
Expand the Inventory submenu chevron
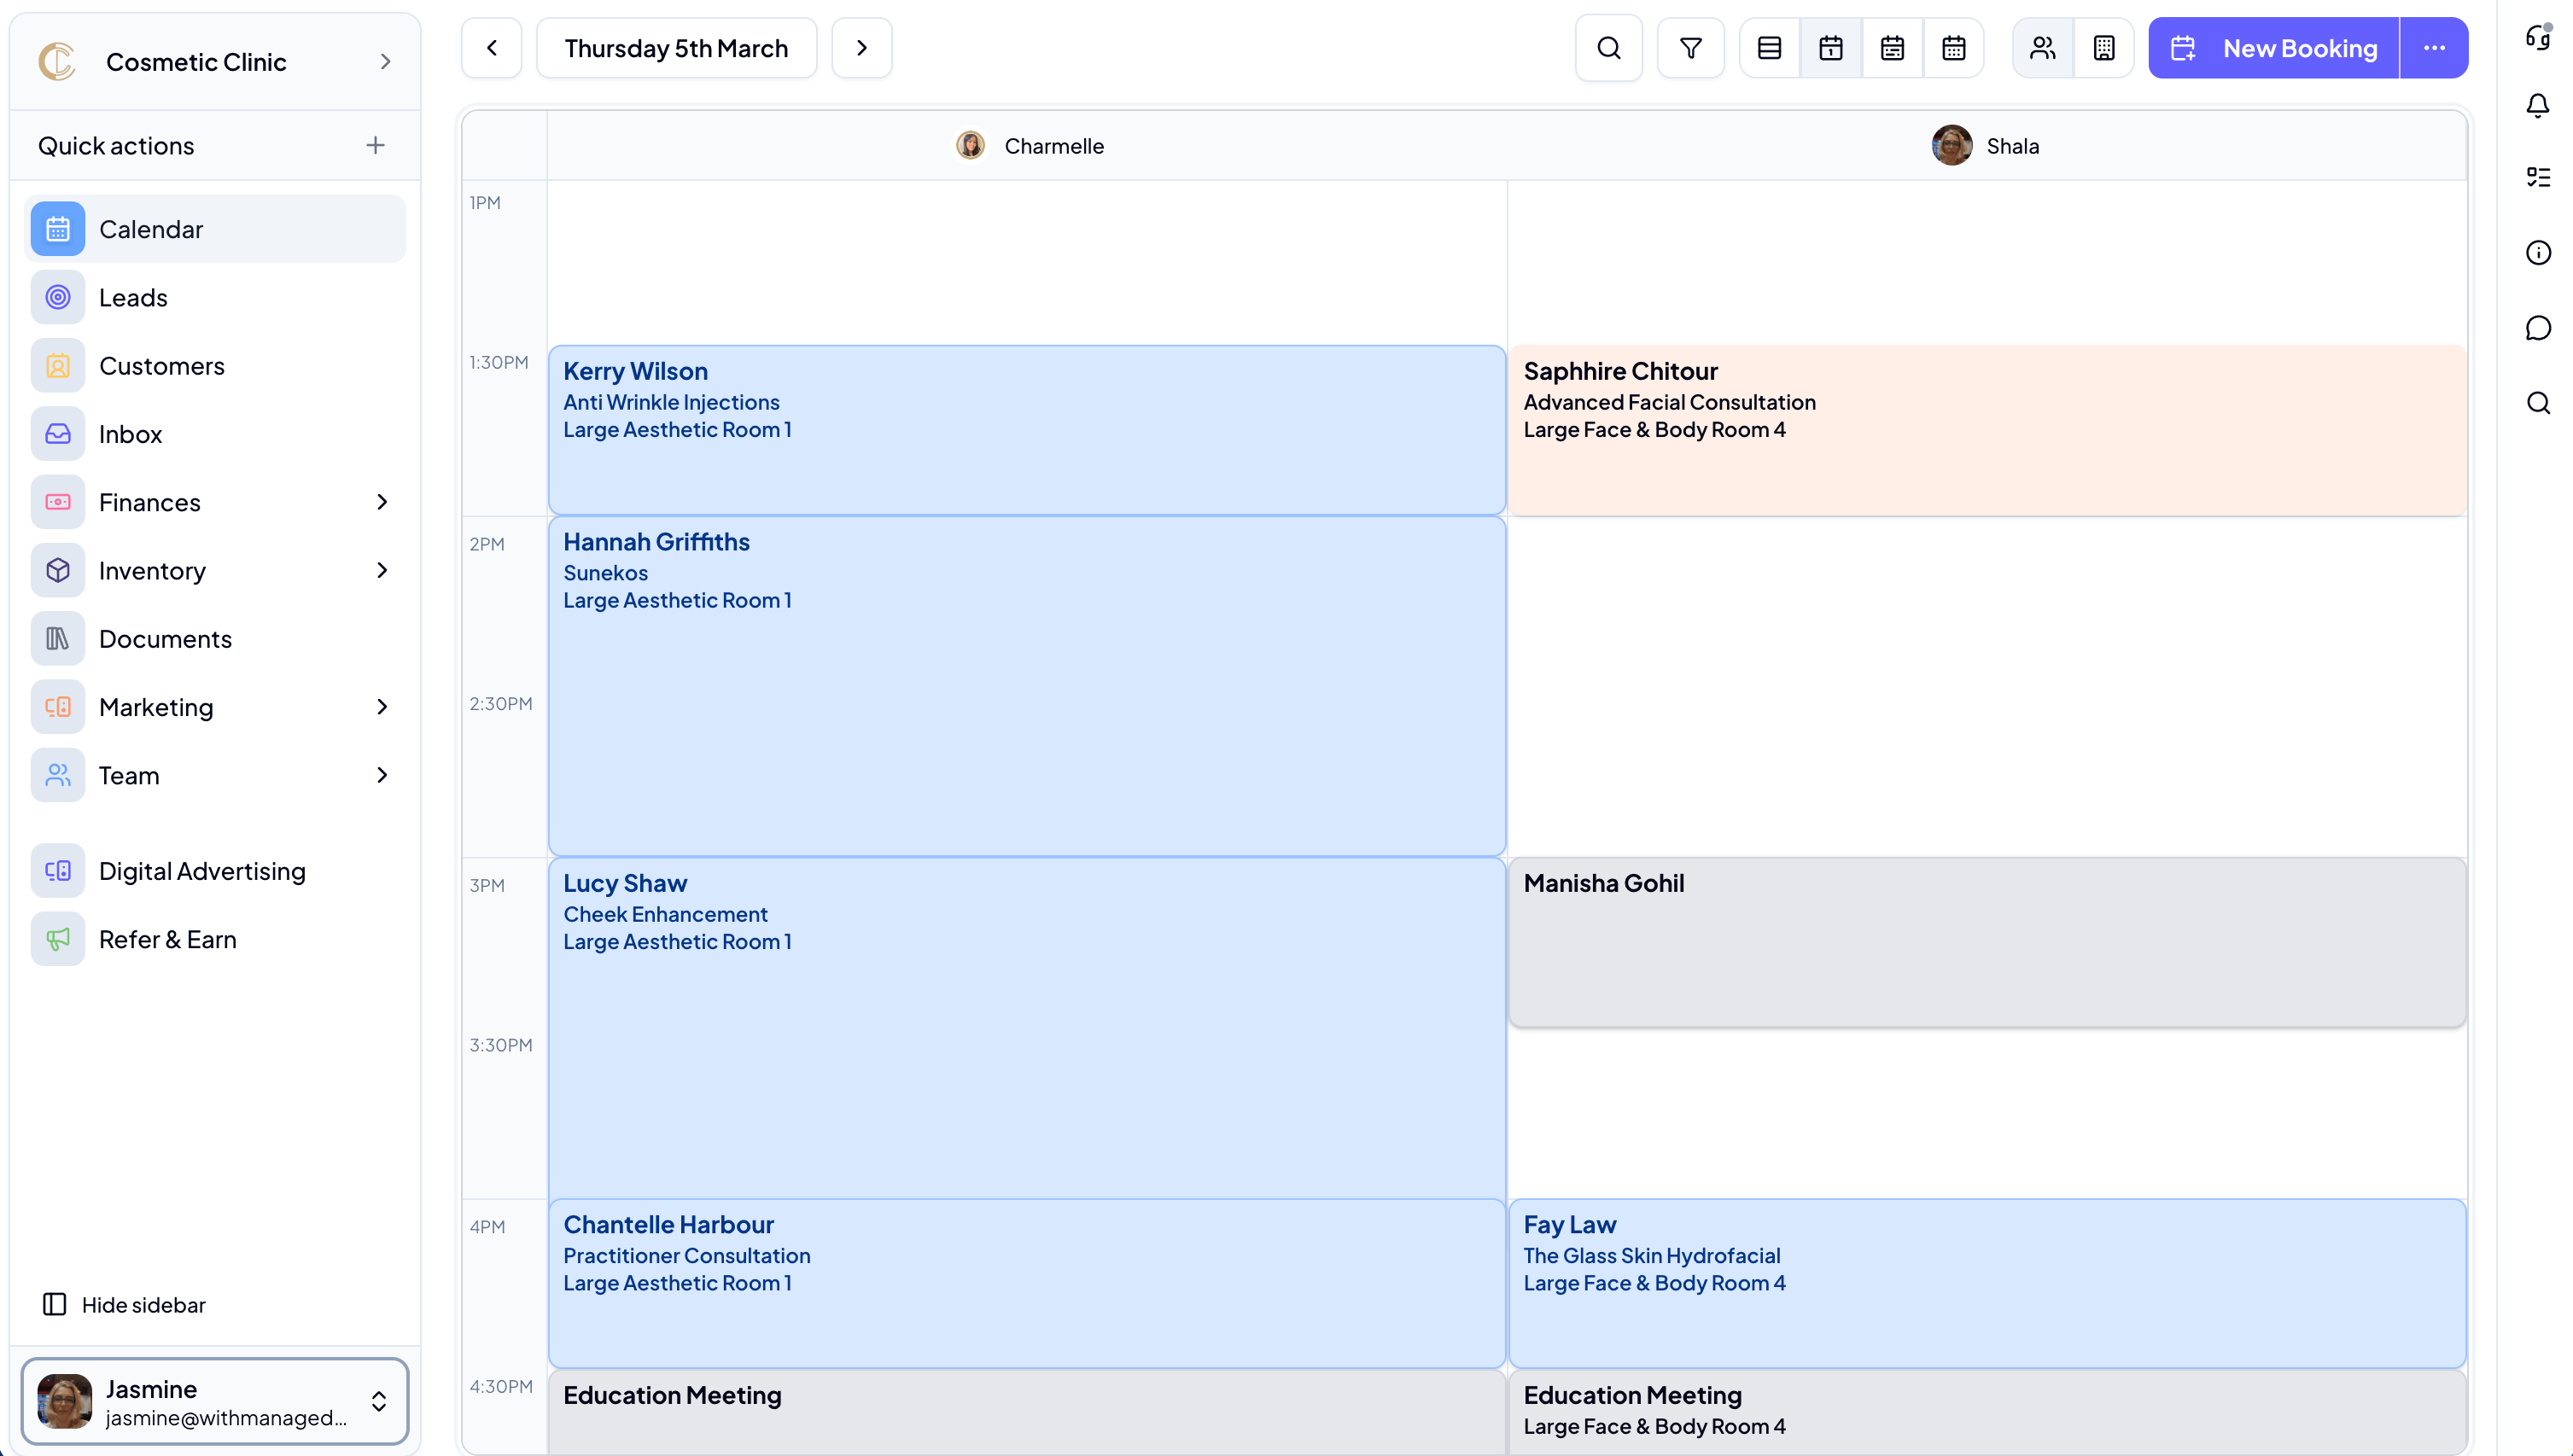[382, 570]
